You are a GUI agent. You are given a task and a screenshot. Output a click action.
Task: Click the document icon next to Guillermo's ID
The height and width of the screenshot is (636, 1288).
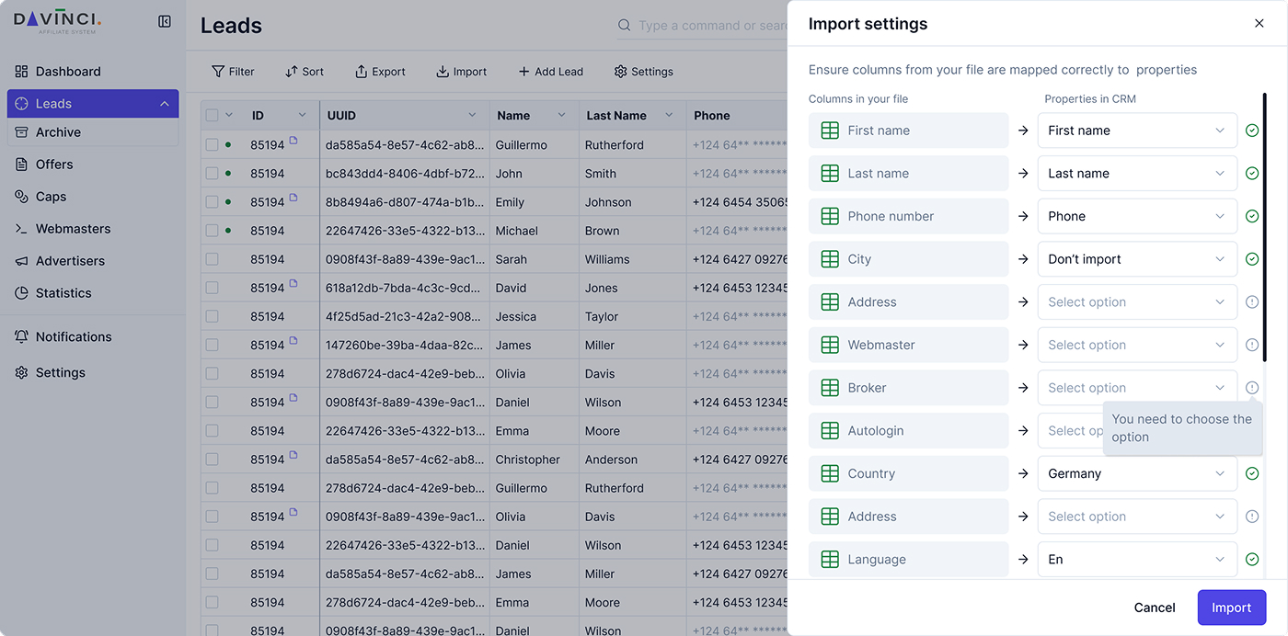point(293,141)
